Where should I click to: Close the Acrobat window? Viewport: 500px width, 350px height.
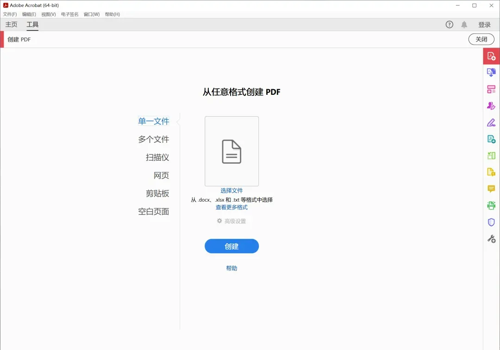coord(491,6)
